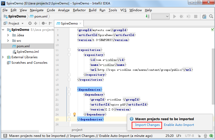Screen dimensions: 215x140
Task: Open the Build menu
Action: (x=93, y=10)
